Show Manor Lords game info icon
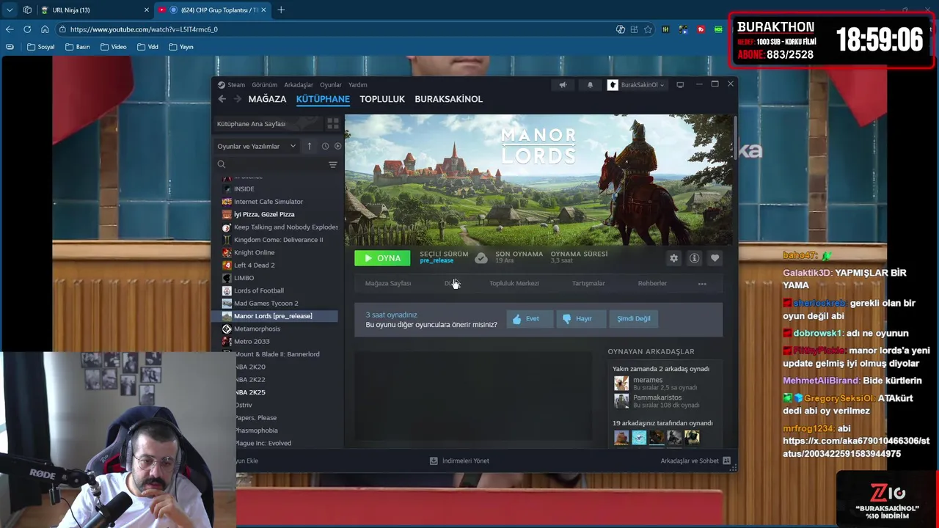Image resolution: width=939 pixels, height=528 pixels. click(x=694, y=258)
